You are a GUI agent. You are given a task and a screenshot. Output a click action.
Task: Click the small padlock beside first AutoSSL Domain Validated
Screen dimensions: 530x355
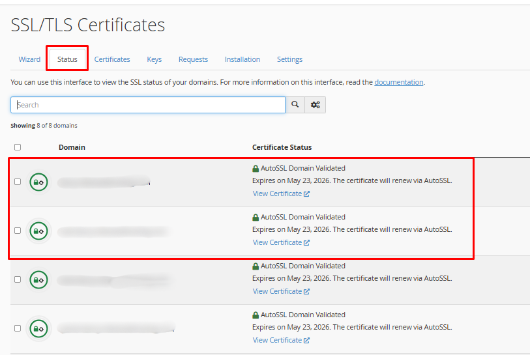(x=256, y=169)
